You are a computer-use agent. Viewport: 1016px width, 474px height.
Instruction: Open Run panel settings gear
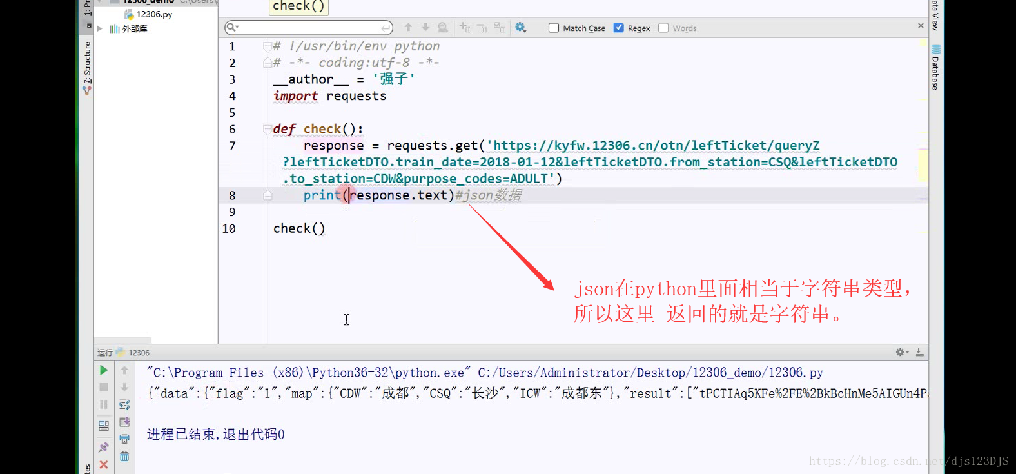901,352
